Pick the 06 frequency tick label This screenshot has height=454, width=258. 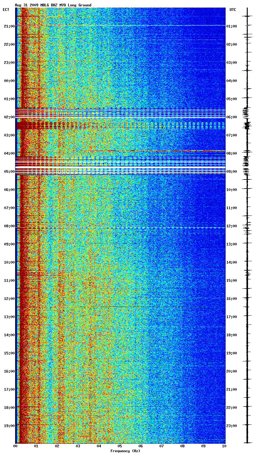pyautogui.click(x=141, y=446)
